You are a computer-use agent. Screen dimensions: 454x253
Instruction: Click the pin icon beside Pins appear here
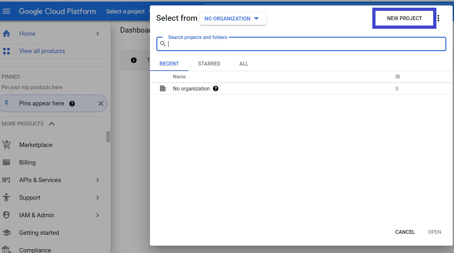click(6, 103)
